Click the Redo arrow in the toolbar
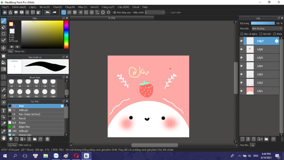284x160 pixels. [54, 12]
